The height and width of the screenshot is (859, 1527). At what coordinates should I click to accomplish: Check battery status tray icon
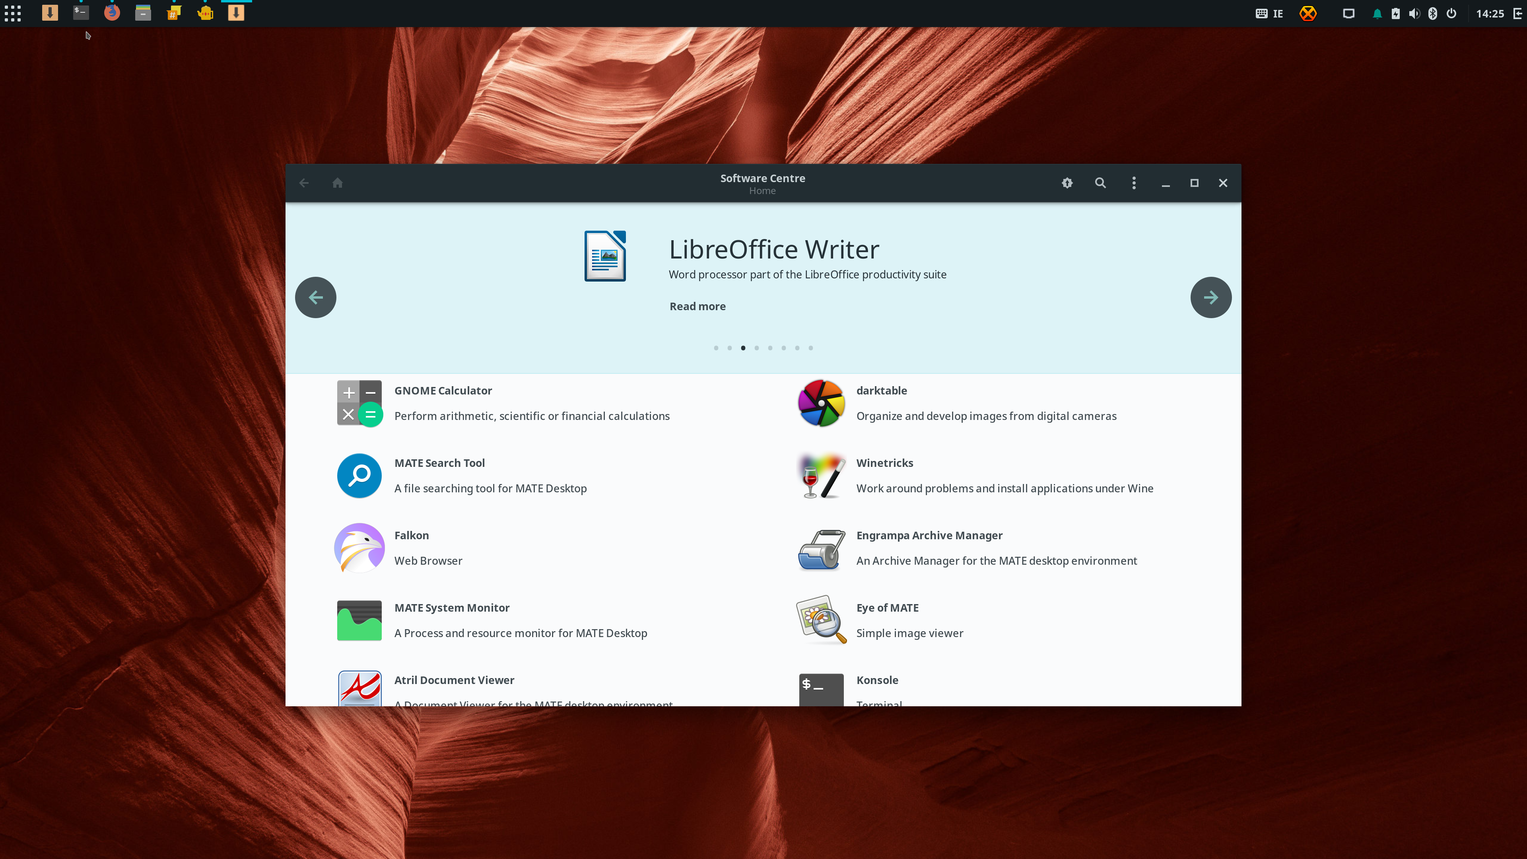(1395, 13)
